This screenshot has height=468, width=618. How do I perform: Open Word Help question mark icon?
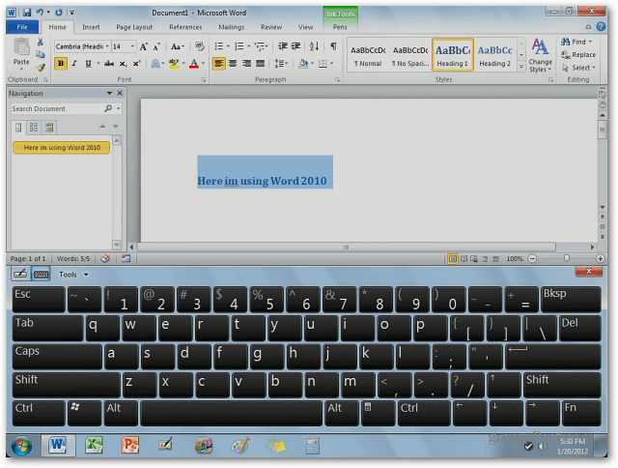(x=601, y=26)
